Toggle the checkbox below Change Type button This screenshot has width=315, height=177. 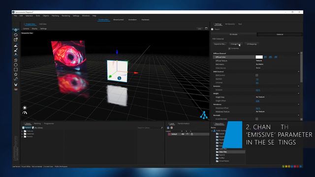tap(229, 48)
